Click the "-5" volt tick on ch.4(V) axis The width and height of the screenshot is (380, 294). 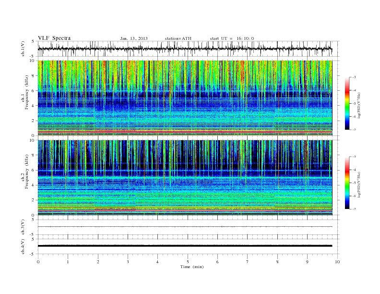coord(32,254)
